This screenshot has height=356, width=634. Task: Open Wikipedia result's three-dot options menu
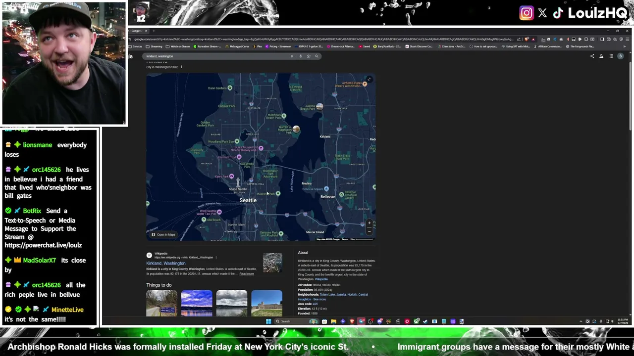pyautogui.click(x=216, y=257)
